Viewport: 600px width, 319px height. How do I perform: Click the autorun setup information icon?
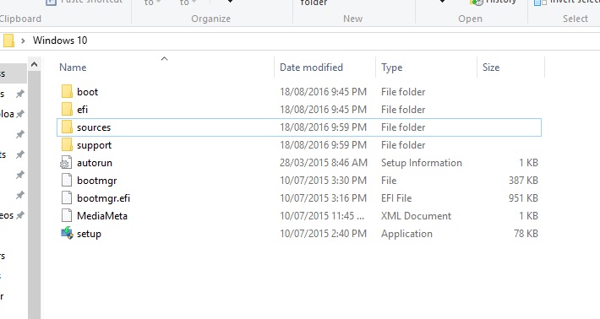pyautogui.click(x=66, y=163)
